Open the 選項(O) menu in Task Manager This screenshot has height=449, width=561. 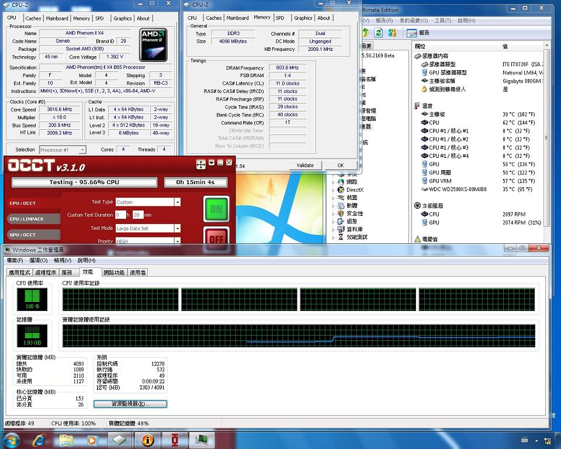39,260
